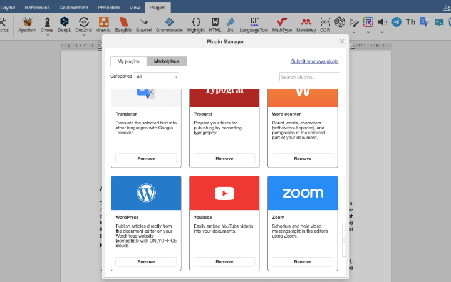This screenshot has width=451, height=282.
Task: Activate the Speech speaker plugin icon
Action: click(382, 22)
